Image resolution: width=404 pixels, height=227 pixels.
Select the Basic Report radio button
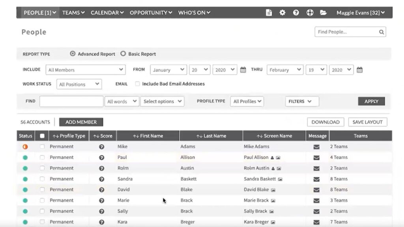(123, 54)
